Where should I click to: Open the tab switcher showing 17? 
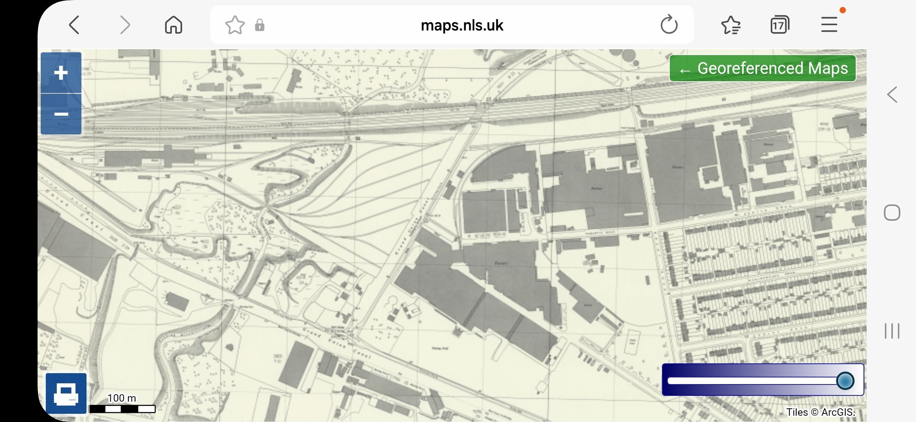(779, 25)
